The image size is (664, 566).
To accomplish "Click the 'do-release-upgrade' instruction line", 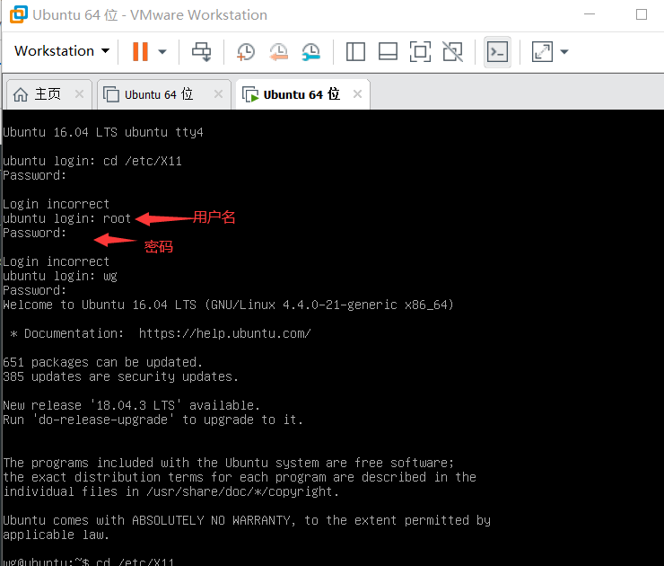I will click(x=153, y=420).
